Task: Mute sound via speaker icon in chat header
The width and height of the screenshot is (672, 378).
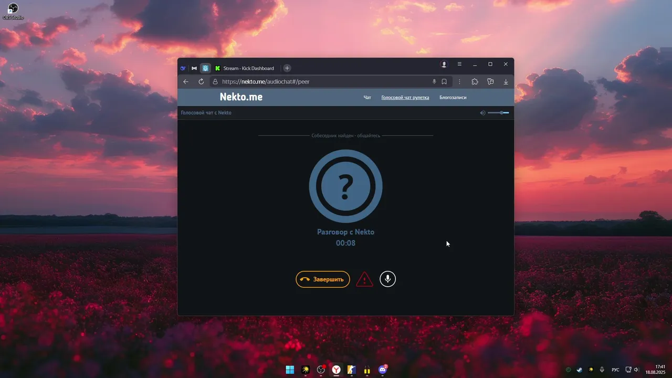Action: (x=482, y=113)
